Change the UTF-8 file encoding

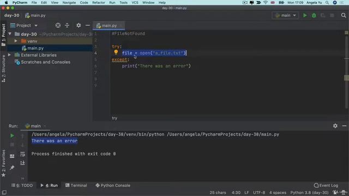click(x=259, y=192)
